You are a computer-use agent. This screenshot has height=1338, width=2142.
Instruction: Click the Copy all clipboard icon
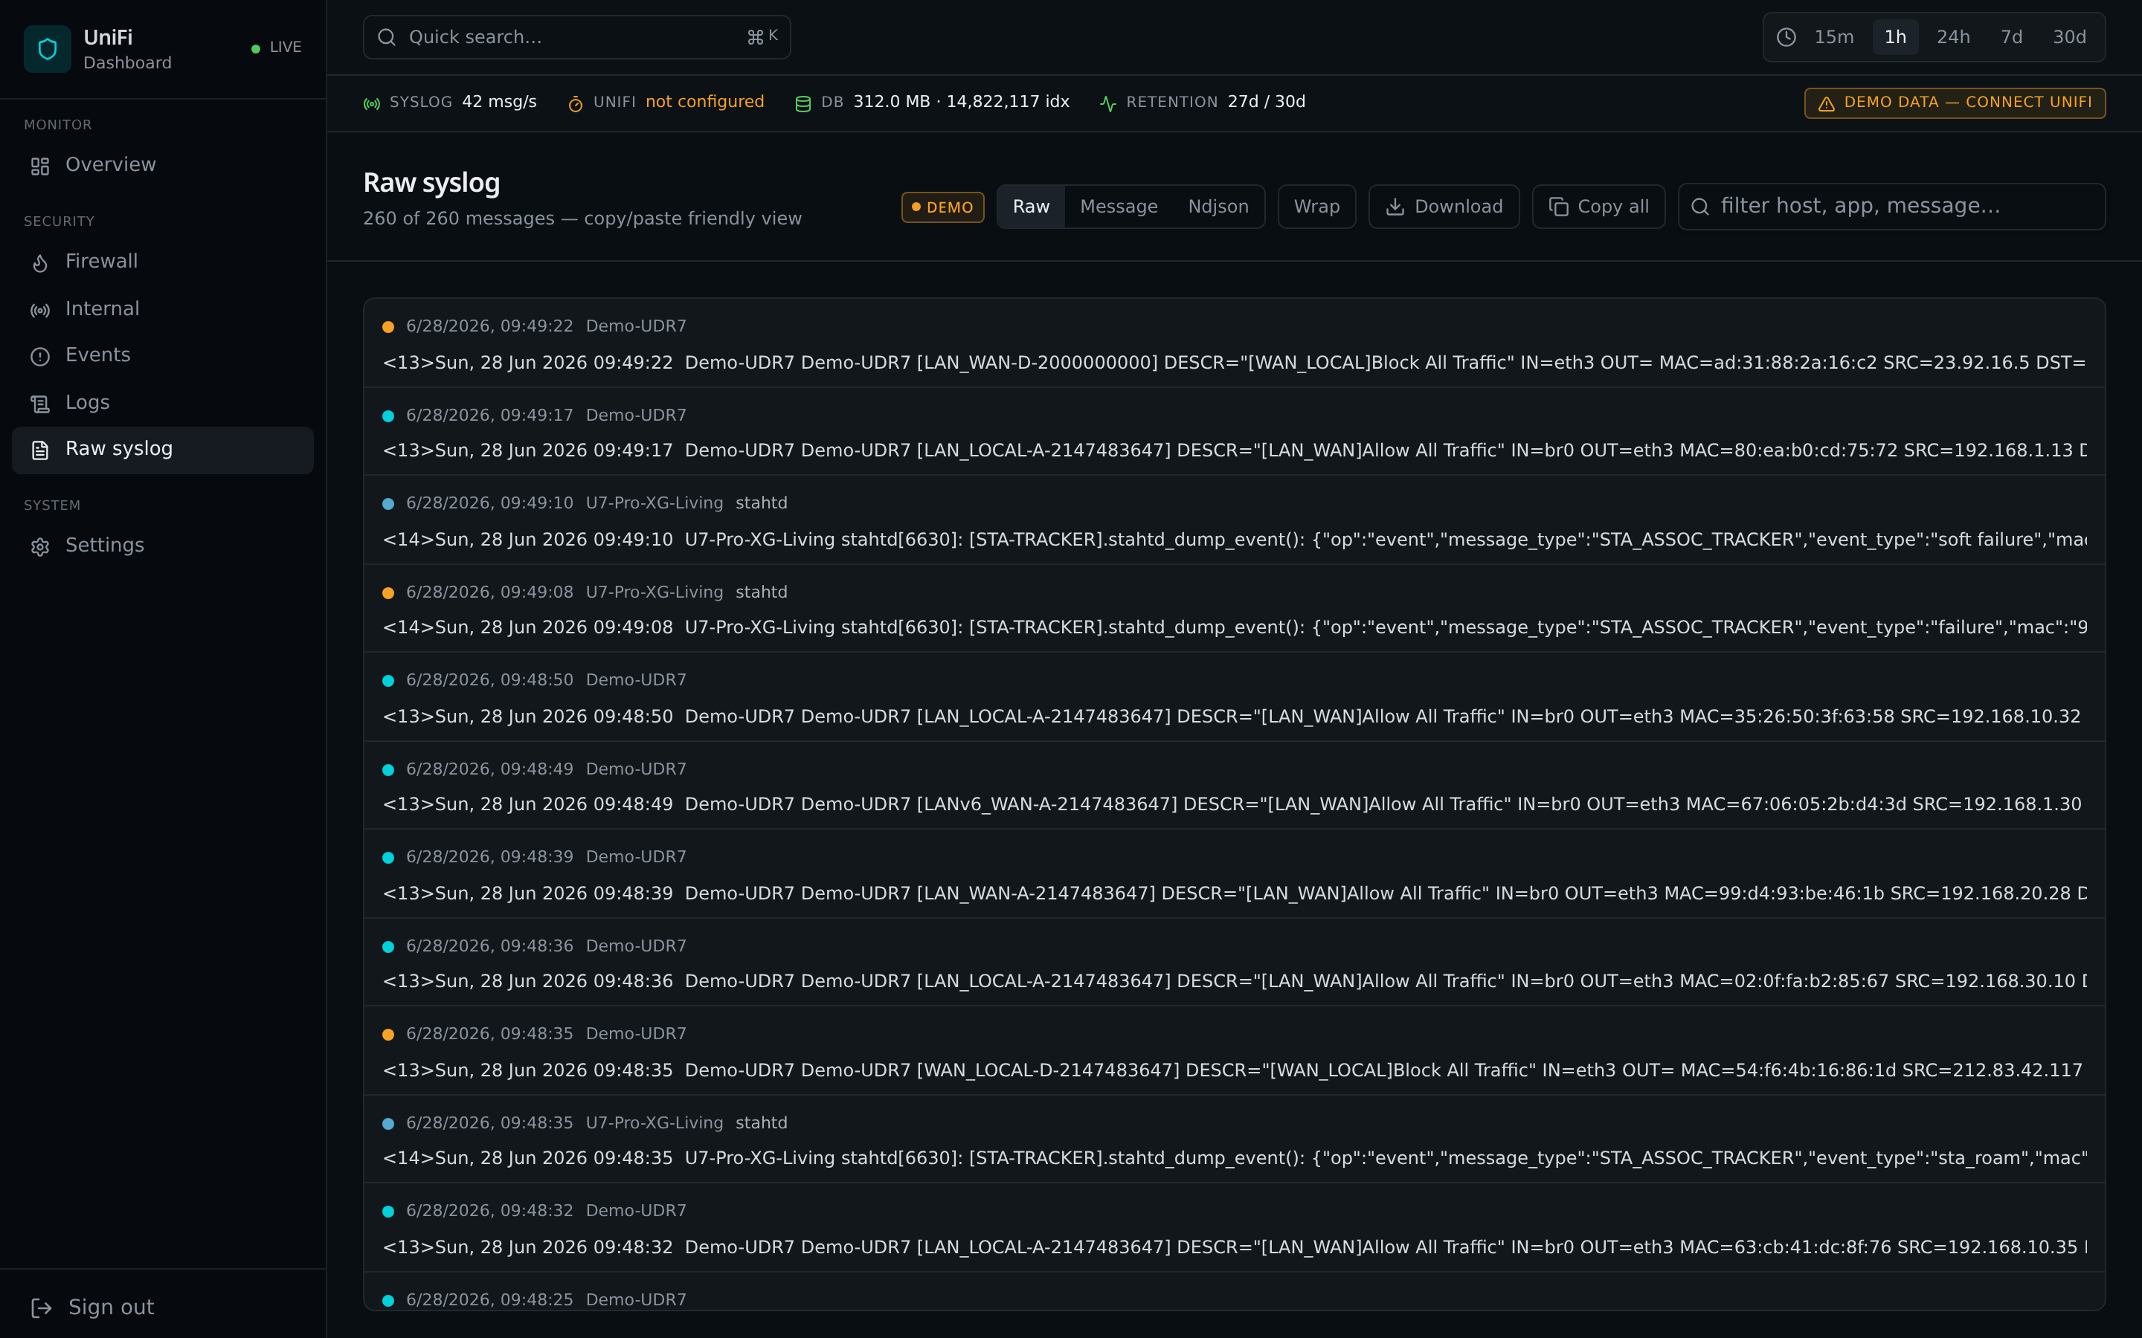click(1559, 206)
